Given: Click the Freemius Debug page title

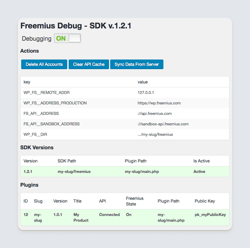Looking at the screenshot, I should pos(76,26).
